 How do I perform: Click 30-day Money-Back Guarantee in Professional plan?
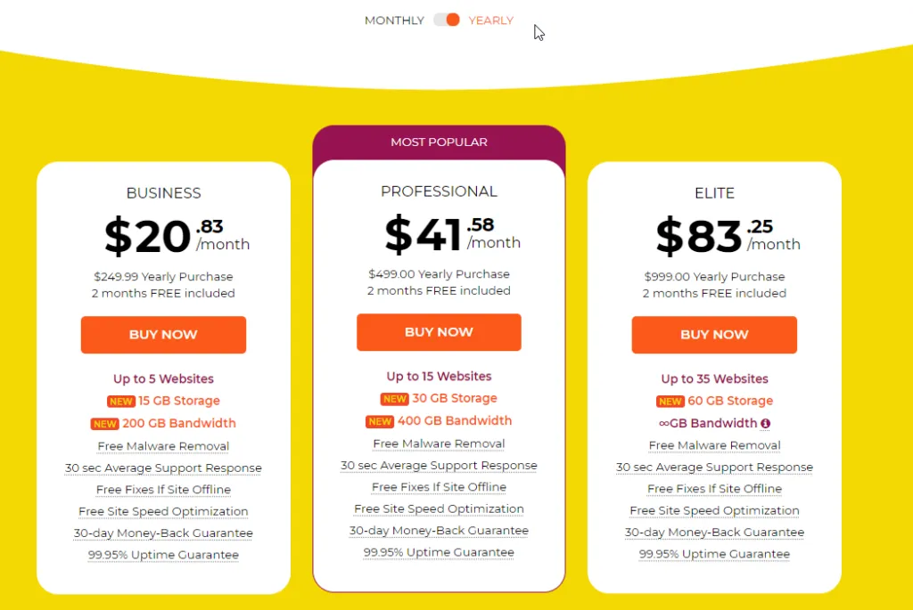tap(439, 531)
